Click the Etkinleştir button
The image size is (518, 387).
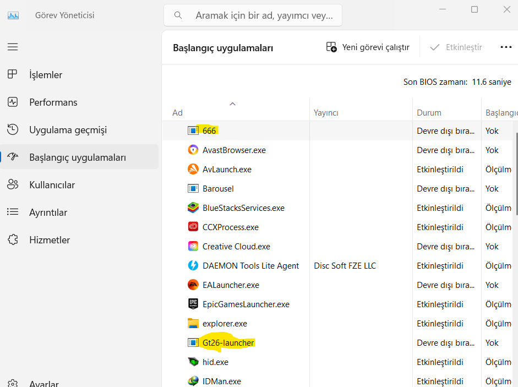[x=456, y=47]
